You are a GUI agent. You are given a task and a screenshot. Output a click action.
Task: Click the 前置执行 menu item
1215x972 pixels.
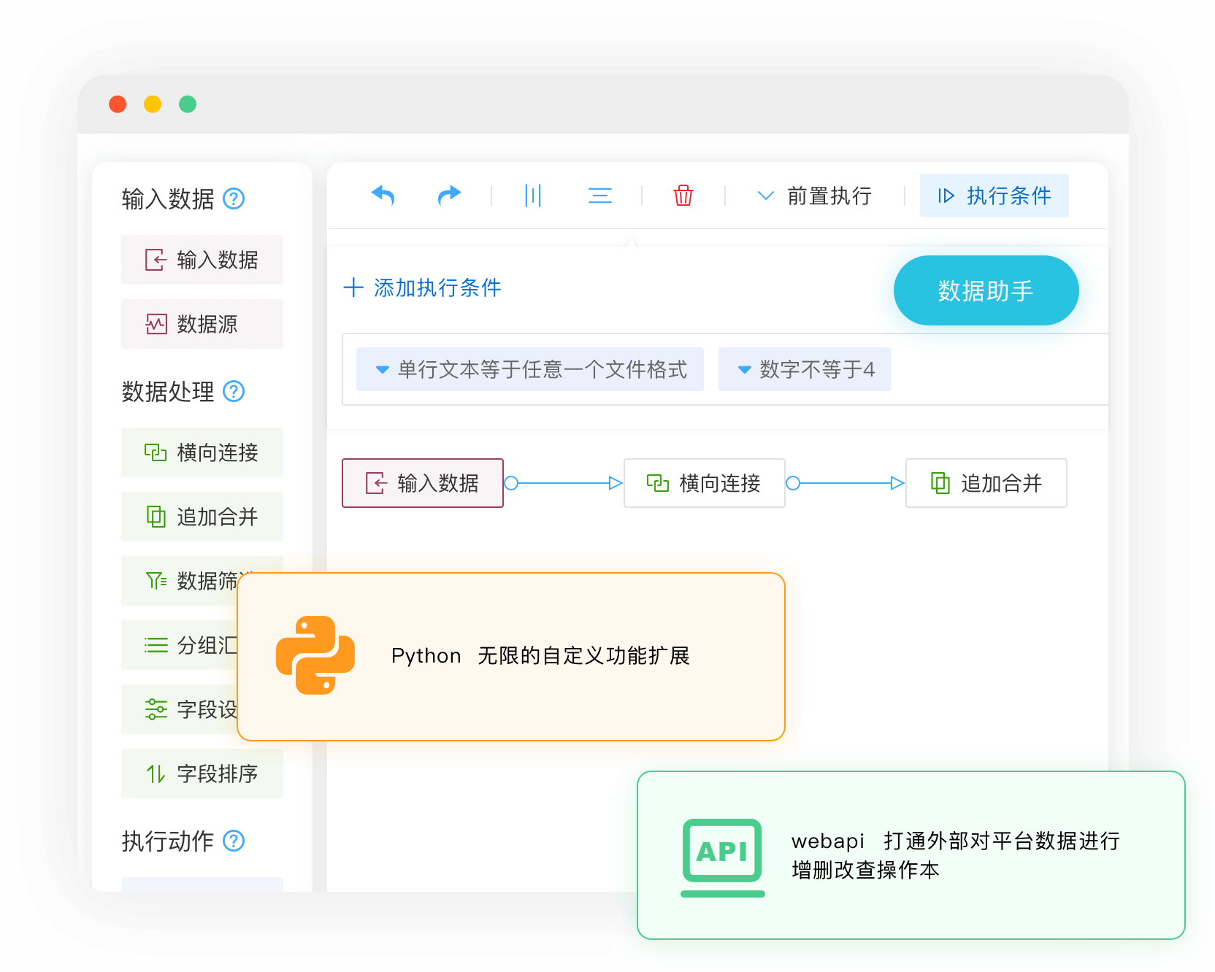(829, 196)
